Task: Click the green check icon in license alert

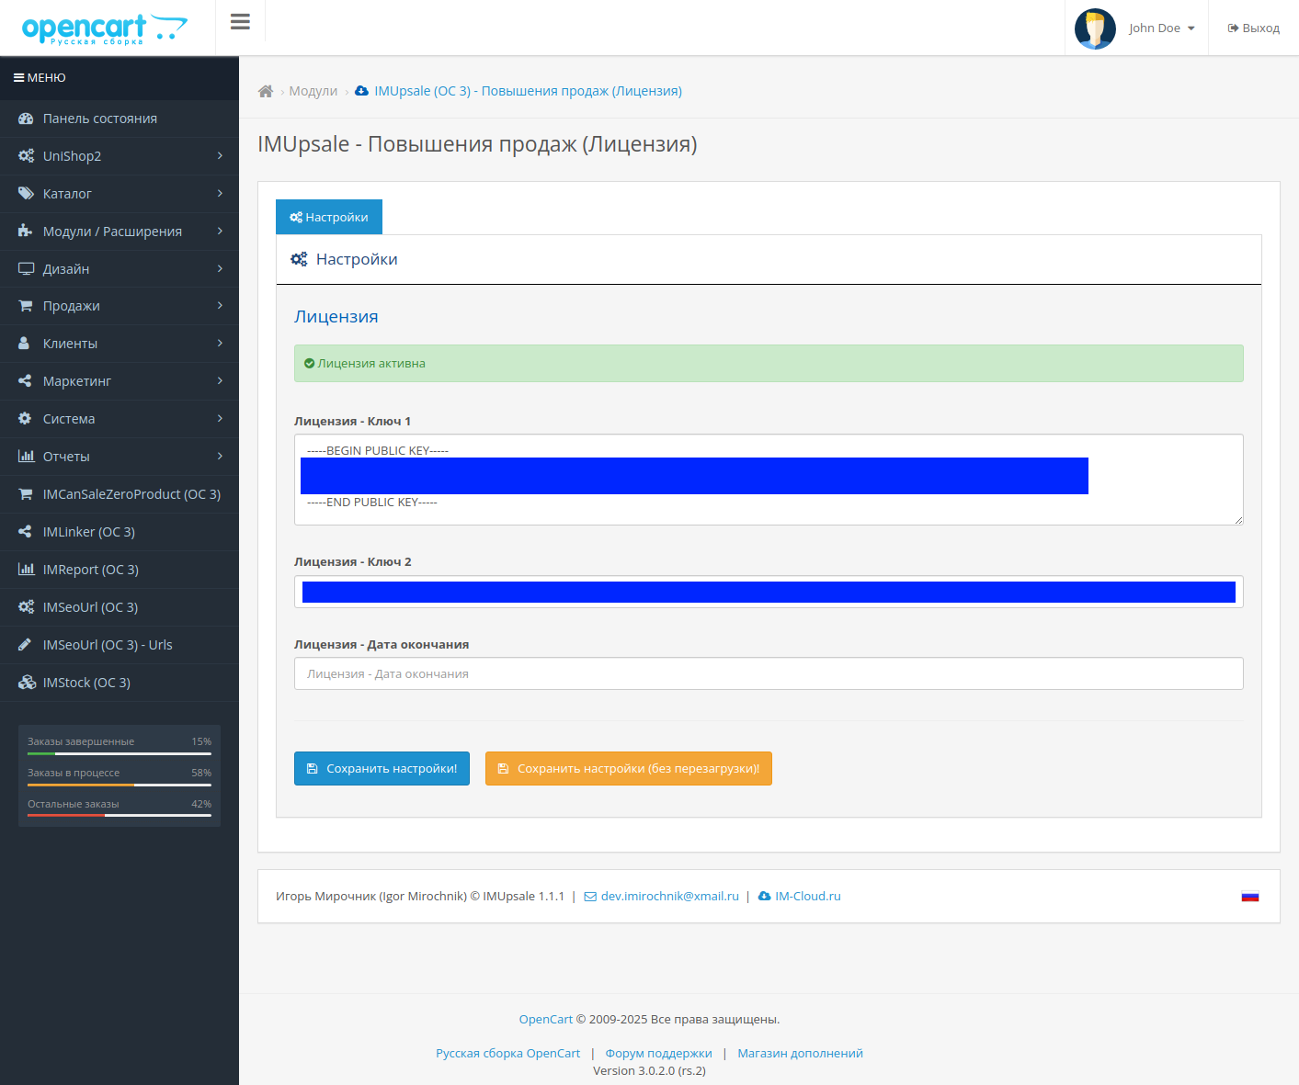Action: point(310,364)
